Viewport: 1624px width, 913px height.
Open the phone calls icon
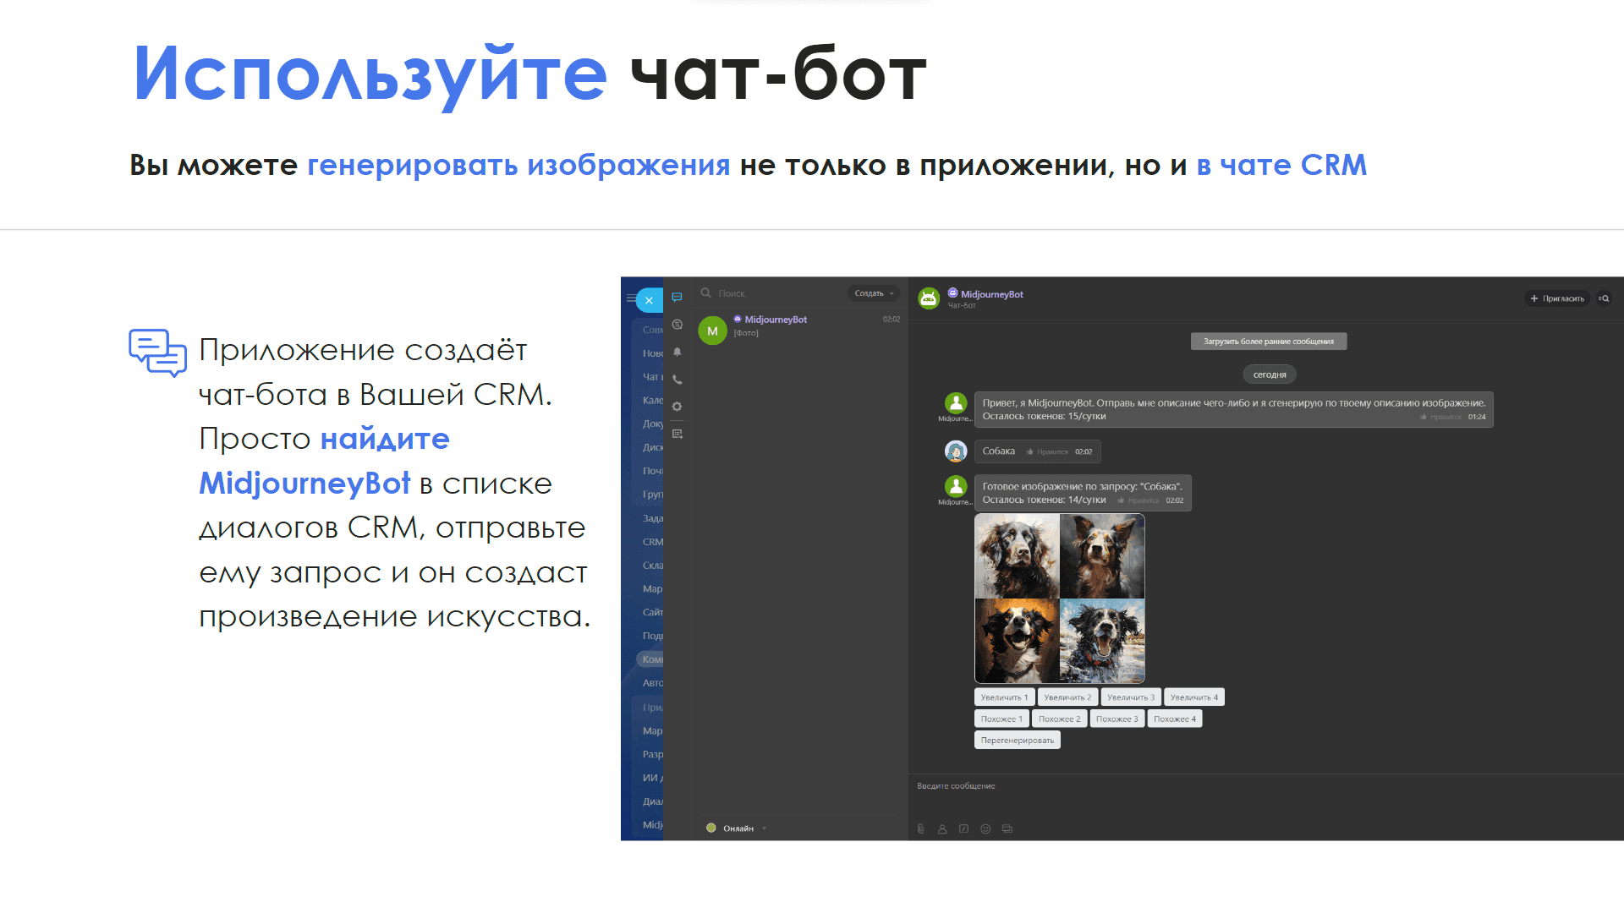(x=677, y=380)
